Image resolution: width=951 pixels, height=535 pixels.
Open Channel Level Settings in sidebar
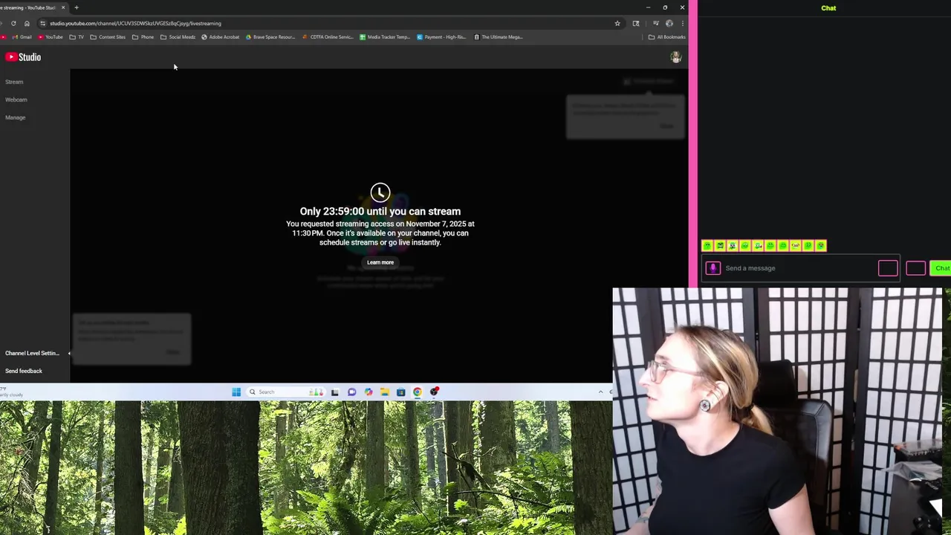coord(32,353)
